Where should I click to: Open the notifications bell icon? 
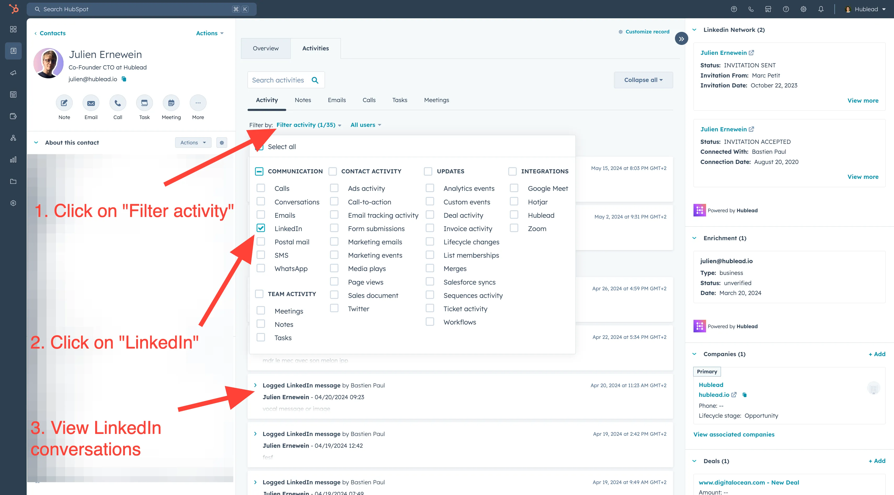(x=821, y=9)
